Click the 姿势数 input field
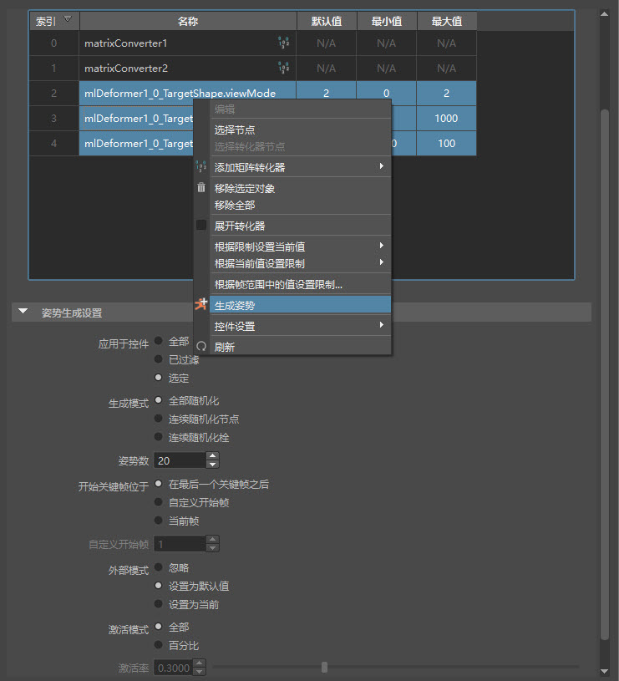619x681 pixels. [180, 460]
